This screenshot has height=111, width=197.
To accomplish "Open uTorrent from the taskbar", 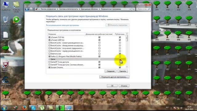I will click(42, 108).
